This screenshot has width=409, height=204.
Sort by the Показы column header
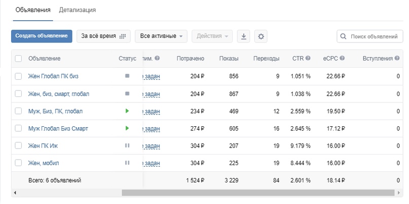click(229, 59)
